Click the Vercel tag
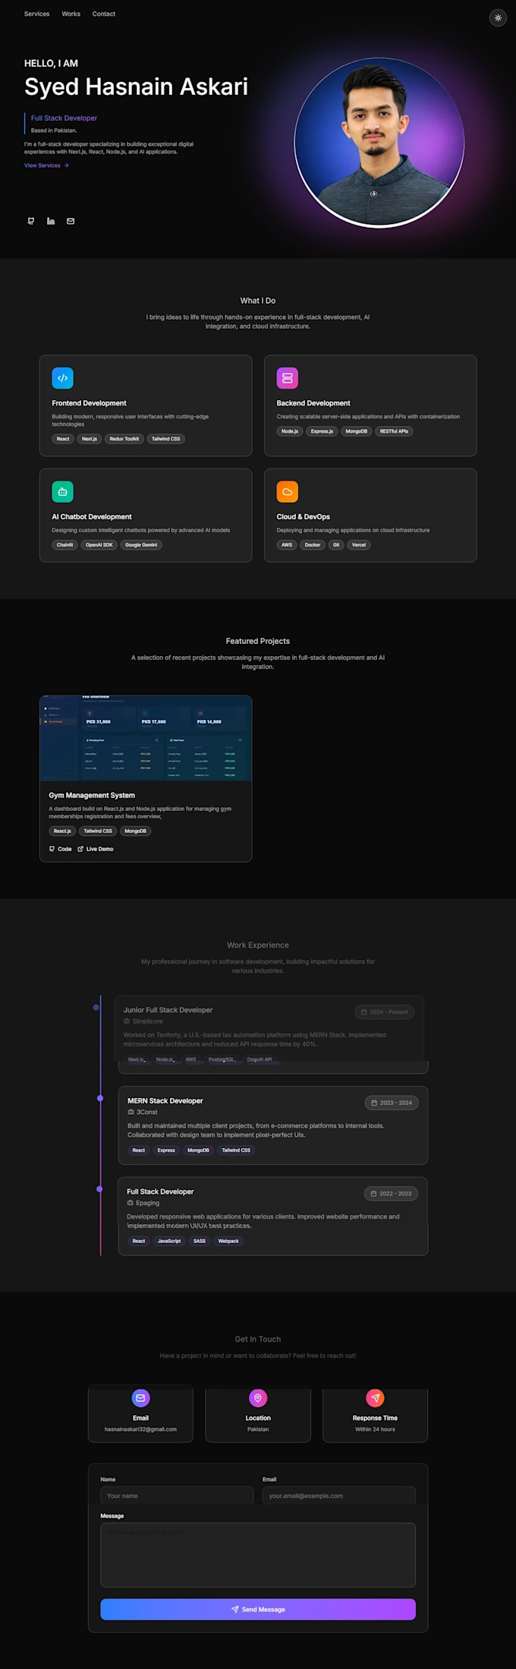 [359, 545]
